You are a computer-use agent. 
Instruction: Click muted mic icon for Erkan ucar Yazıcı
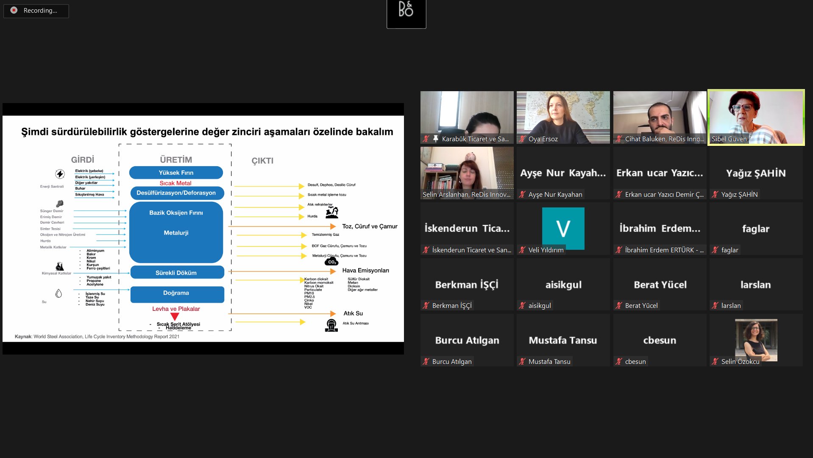point(619,194)
